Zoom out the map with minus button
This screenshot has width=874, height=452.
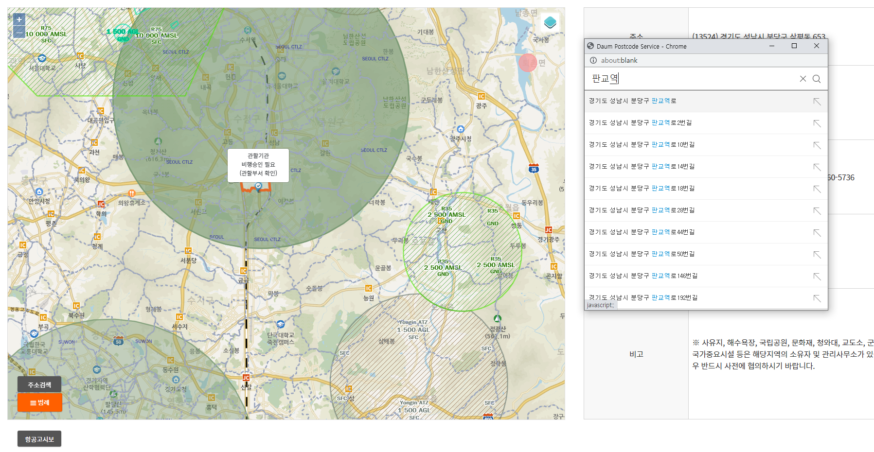[19, 32]
